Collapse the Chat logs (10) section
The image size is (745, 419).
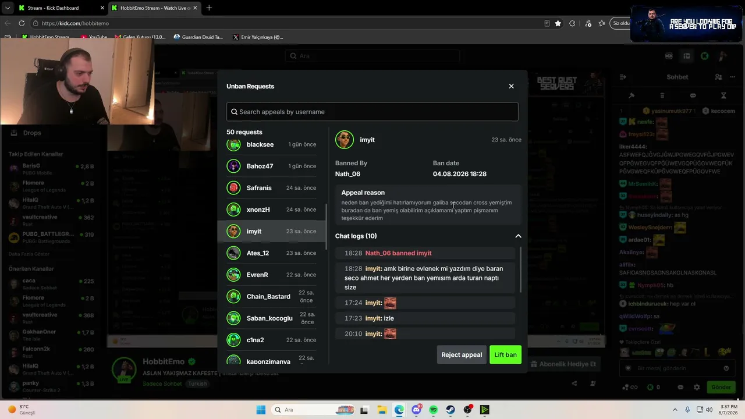click(x=518, y=236)
